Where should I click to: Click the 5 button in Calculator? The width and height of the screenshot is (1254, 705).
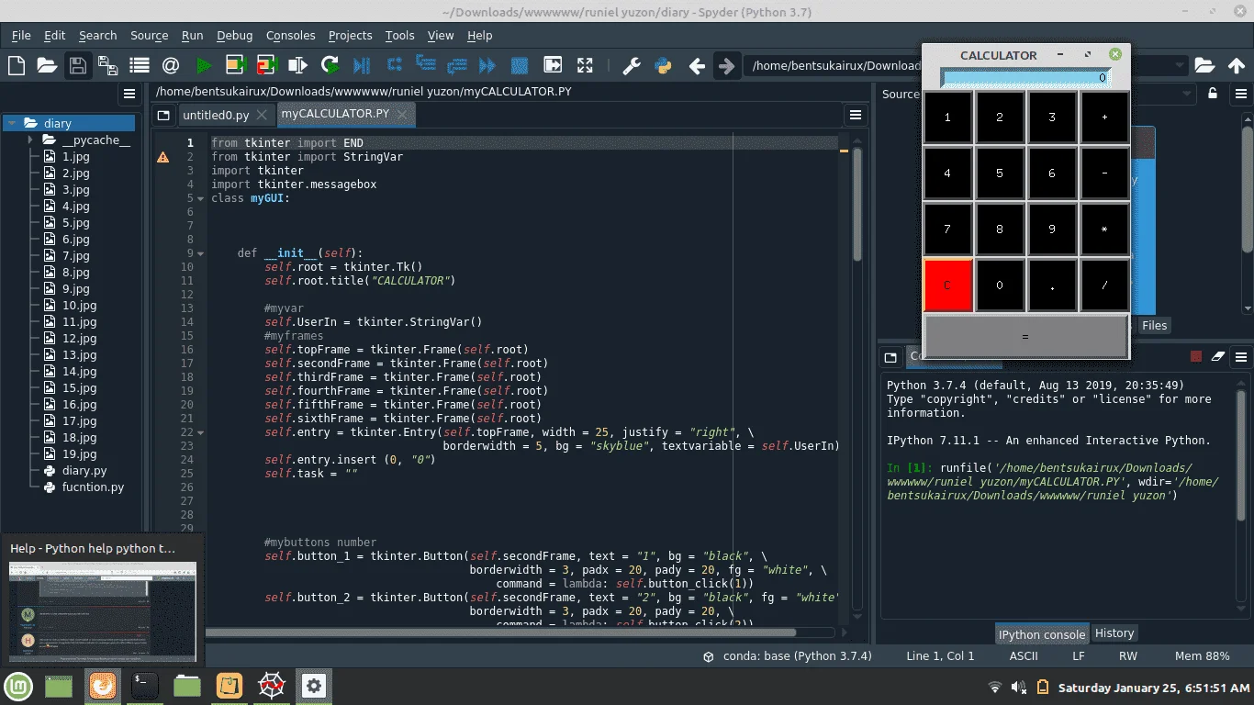pos(1000,173)
